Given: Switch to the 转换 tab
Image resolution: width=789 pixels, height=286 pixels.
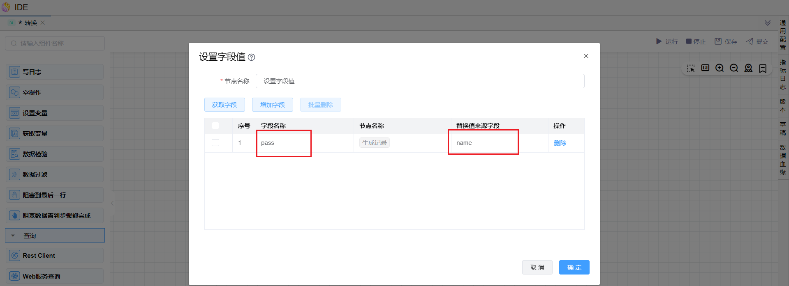Looking at the screenshot, I should [x=30, y=23].
